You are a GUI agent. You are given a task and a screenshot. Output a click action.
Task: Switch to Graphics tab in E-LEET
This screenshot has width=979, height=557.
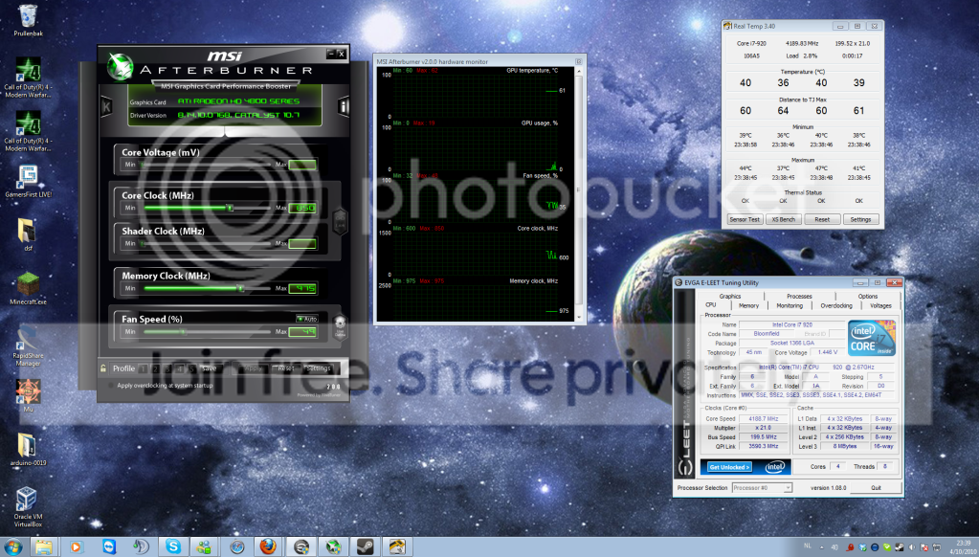click(729, 296)
